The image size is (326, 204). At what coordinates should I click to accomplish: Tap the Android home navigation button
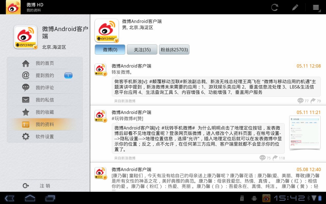(x=30, y=198)
